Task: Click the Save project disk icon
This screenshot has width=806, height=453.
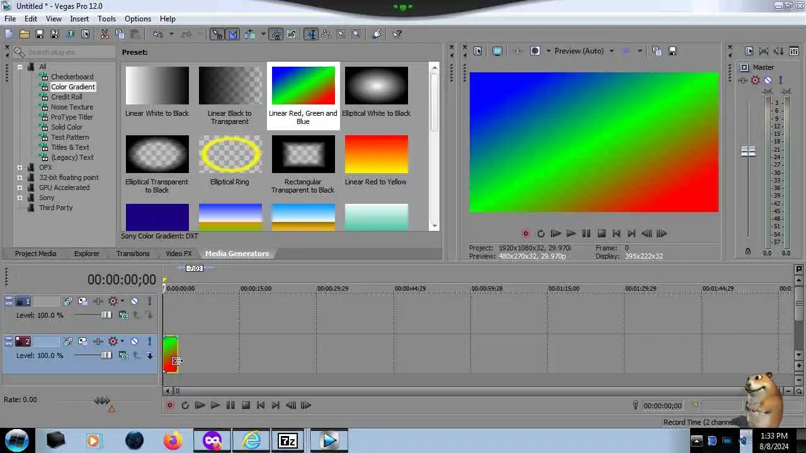Action: [x=40, y=34]
